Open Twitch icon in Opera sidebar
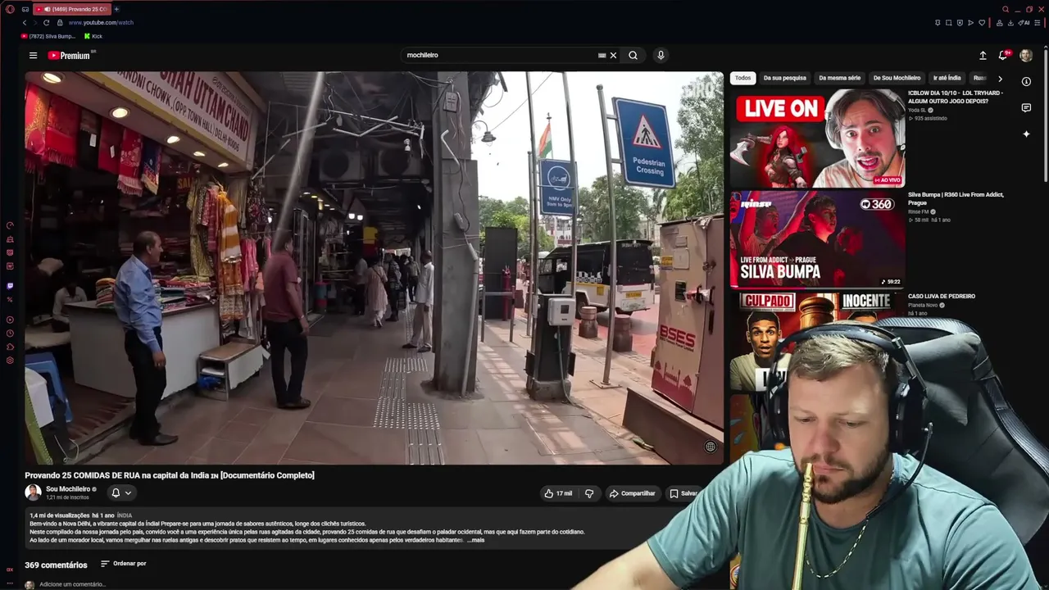 pos(10,286)
